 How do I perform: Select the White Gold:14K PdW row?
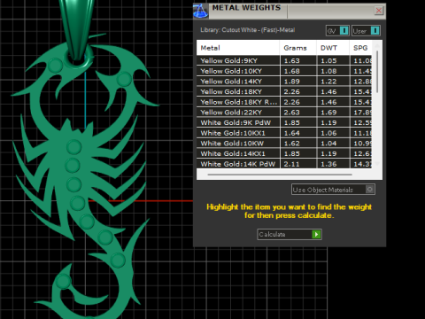click(284, 164)
